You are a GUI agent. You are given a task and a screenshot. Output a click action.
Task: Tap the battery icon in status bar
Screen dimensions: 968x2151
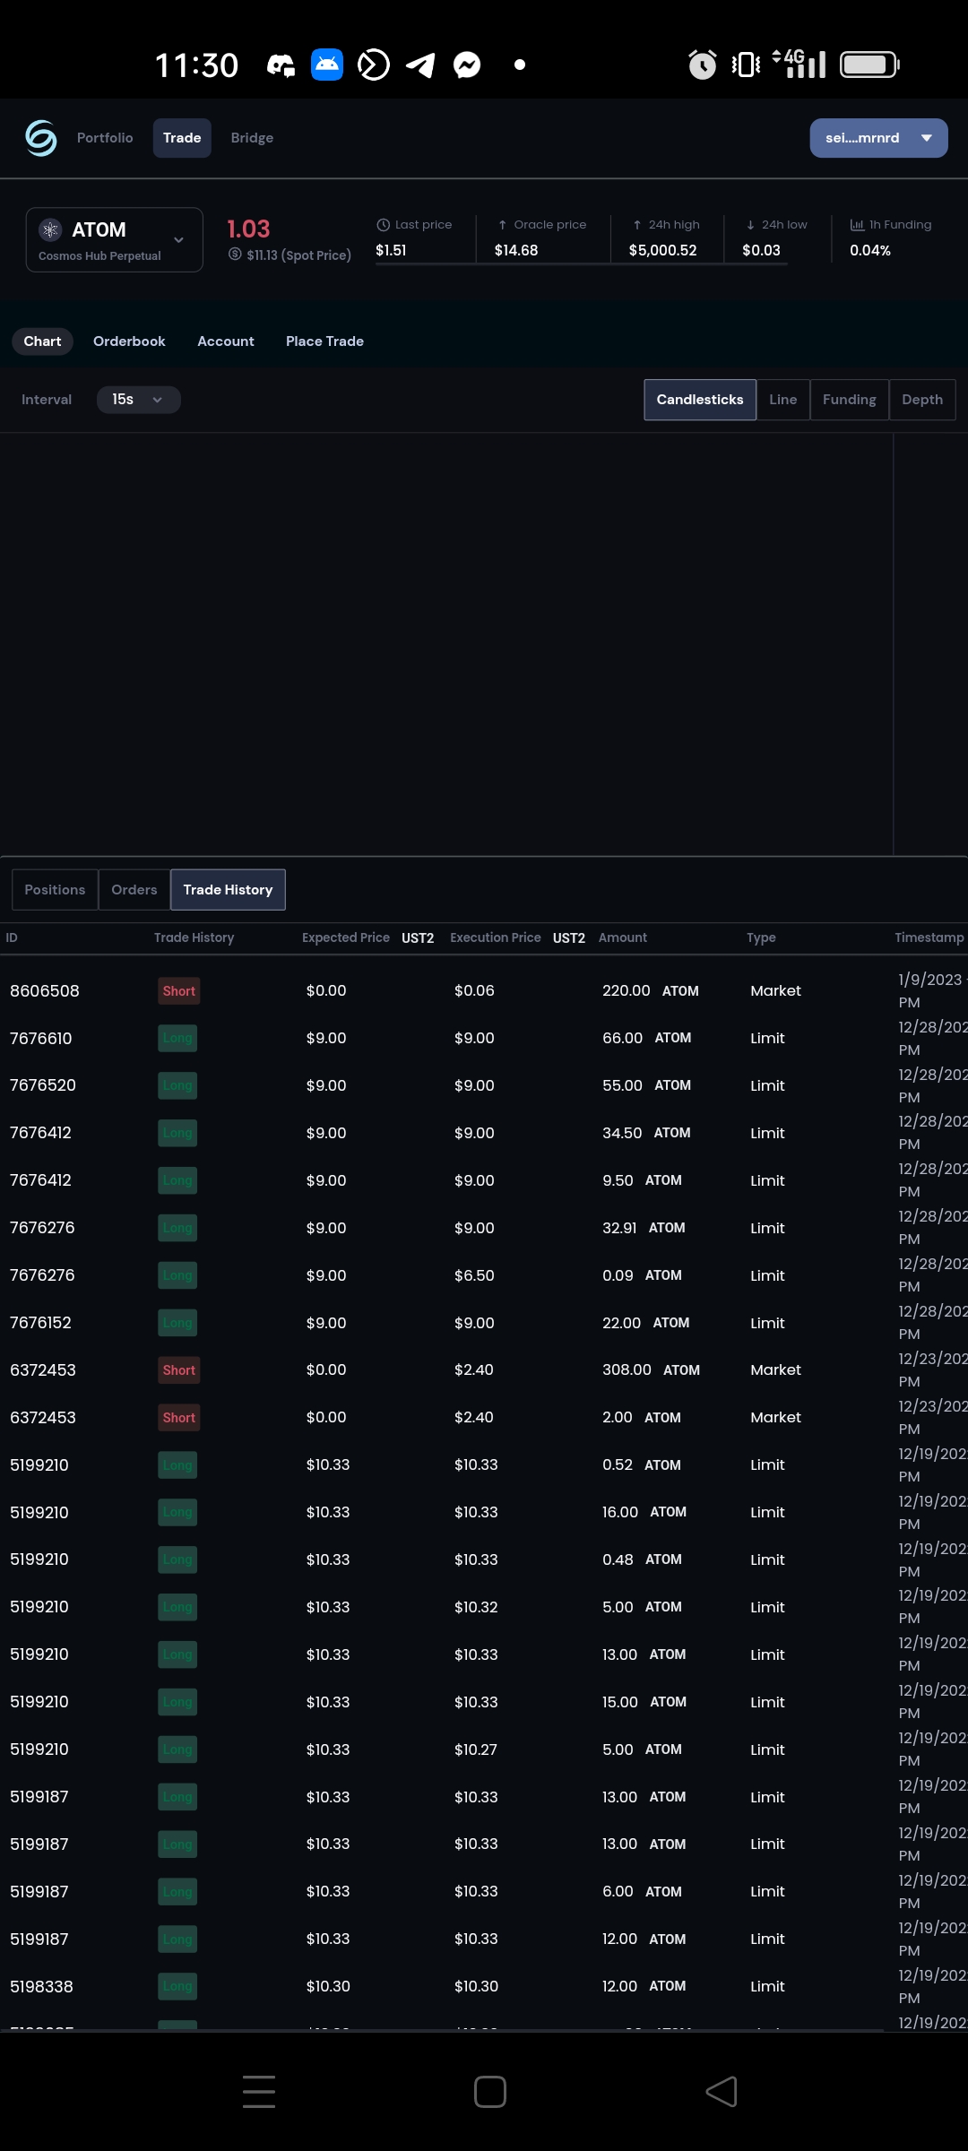[x=869, y=65]
